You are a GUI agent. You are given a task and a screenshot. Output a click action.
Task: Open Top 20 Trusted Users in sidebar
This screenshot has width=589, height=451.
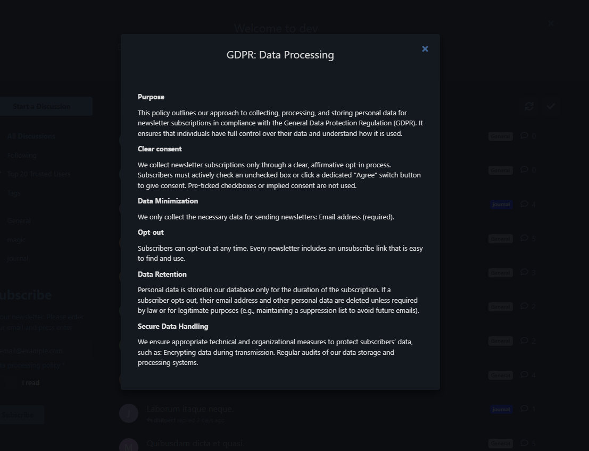click(39, 174)
